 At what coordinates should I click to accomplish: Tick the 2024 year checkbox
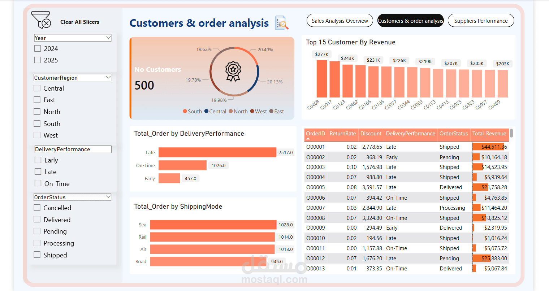[38, 48]
